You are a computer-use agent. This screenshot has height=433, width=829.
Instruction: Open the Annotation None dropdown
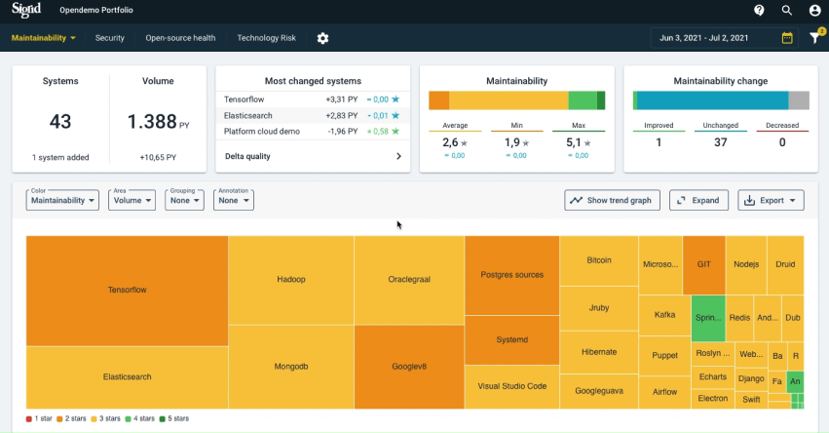[x=234, y=200]
